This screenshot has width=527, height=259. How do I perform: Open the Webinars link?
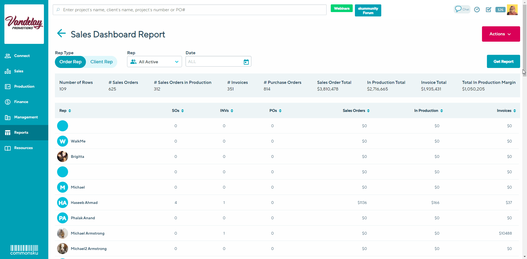341,8
